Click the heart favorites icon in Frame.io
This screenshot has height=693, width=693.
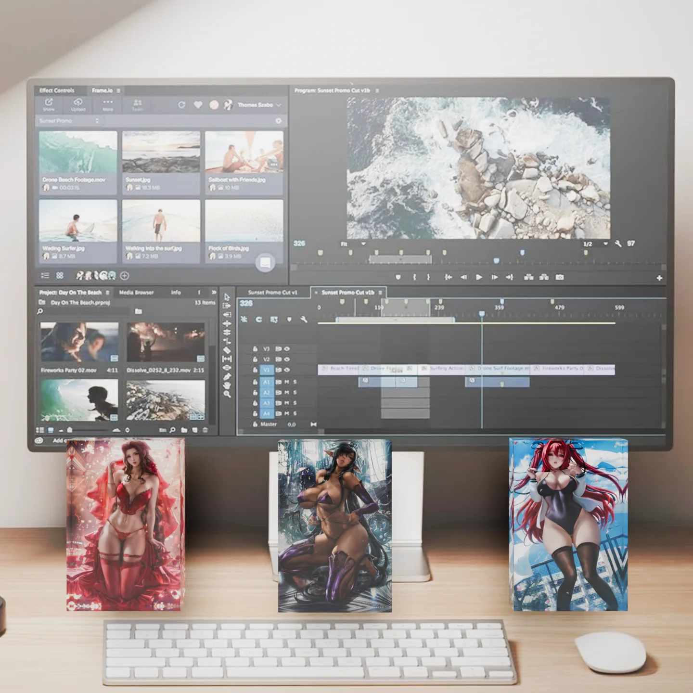pyautogui.click(x=198, y=104)
